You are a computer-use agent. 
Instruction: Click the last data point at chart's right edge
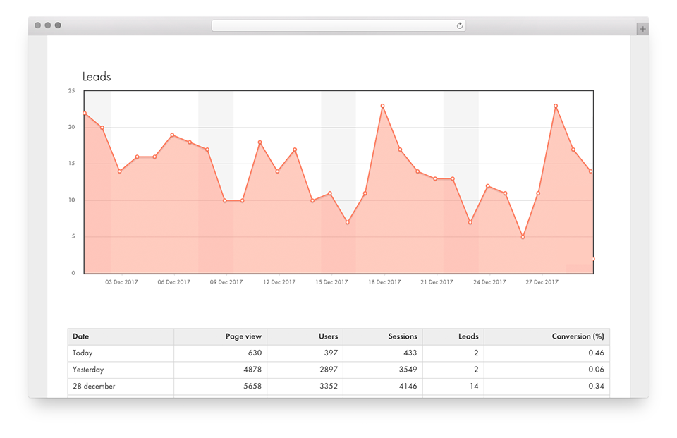click(x=593, y=259)
